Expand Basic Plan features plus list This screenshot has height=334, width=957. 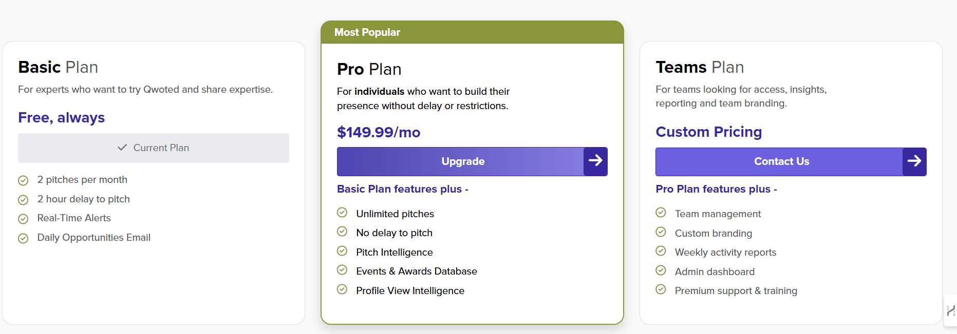402,189
